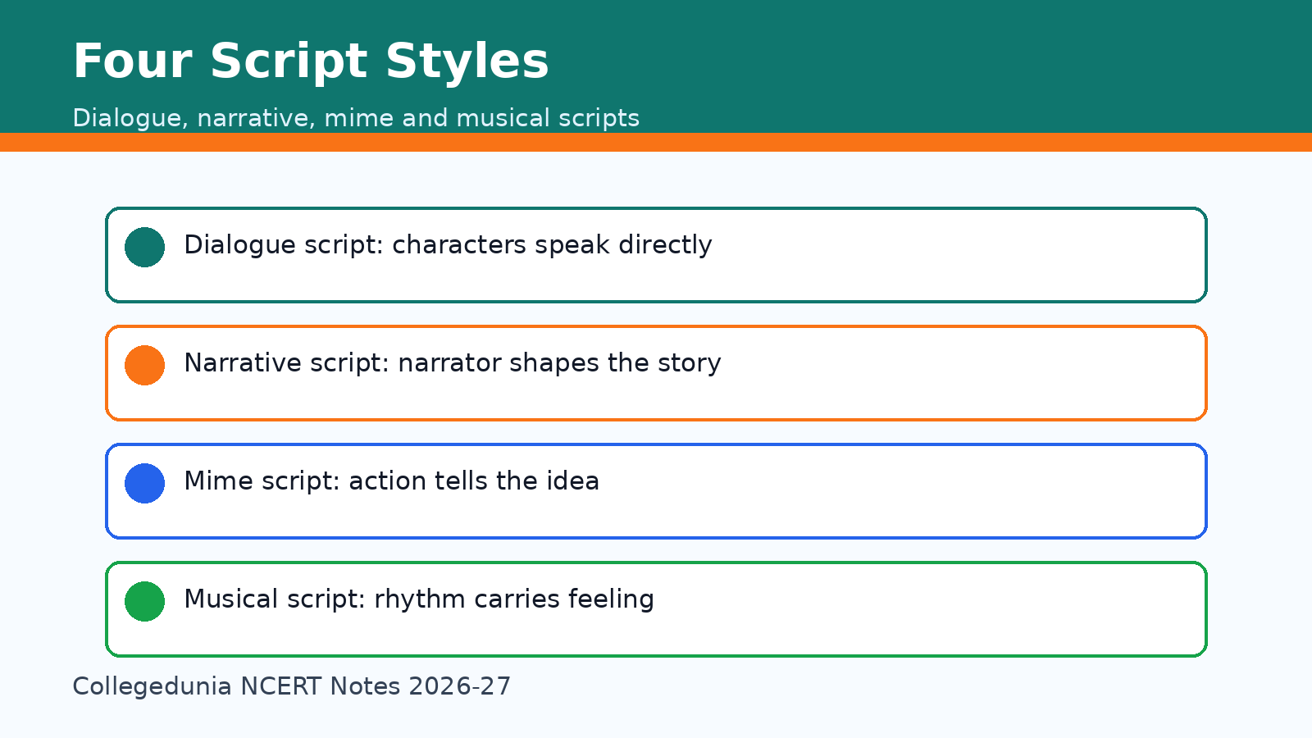This screenshot has height=738, width=1312.
Task: Select the text 'Mime script: action tells the idea'
Action: click(x=391, y=481)
